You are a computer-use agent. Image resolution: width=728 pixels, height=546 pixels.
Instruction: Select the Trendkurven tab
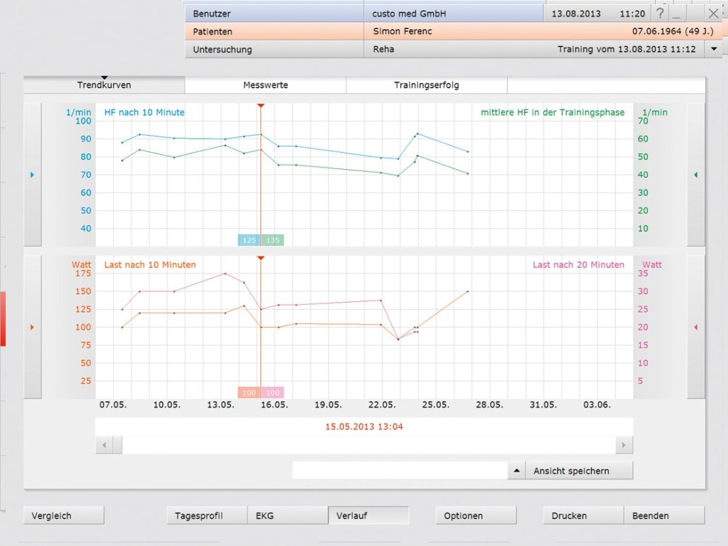[104, 85]
